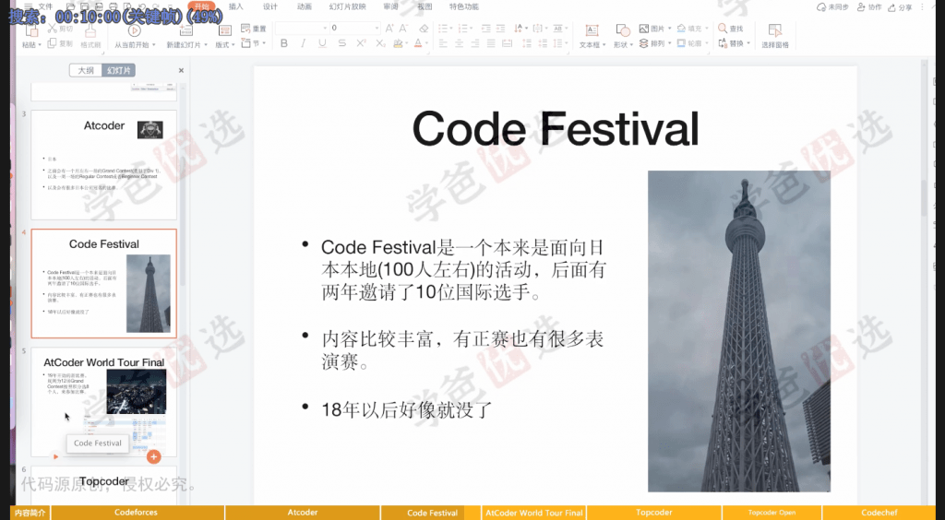Screen dimensions: 945x520
Task: Switch to the Design (设计) ribbon tab
Action: [x=270, y=6]
